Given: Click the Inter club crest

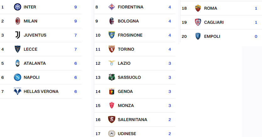Looking at the screenshot, I should 18,7.
